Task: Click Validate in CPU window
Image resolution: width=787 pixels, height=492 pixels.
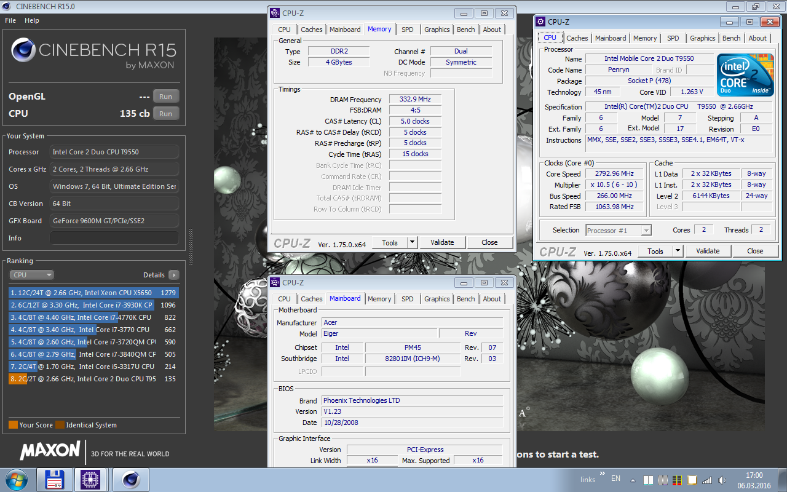Action: (x=708, y=251)
